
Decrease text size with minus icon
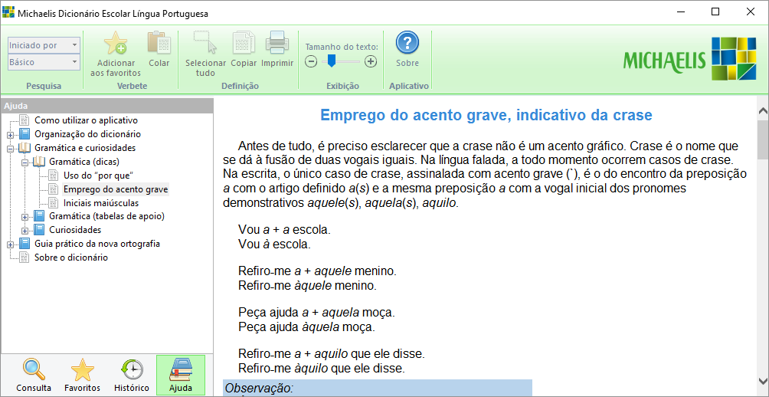tap(312, 61)
